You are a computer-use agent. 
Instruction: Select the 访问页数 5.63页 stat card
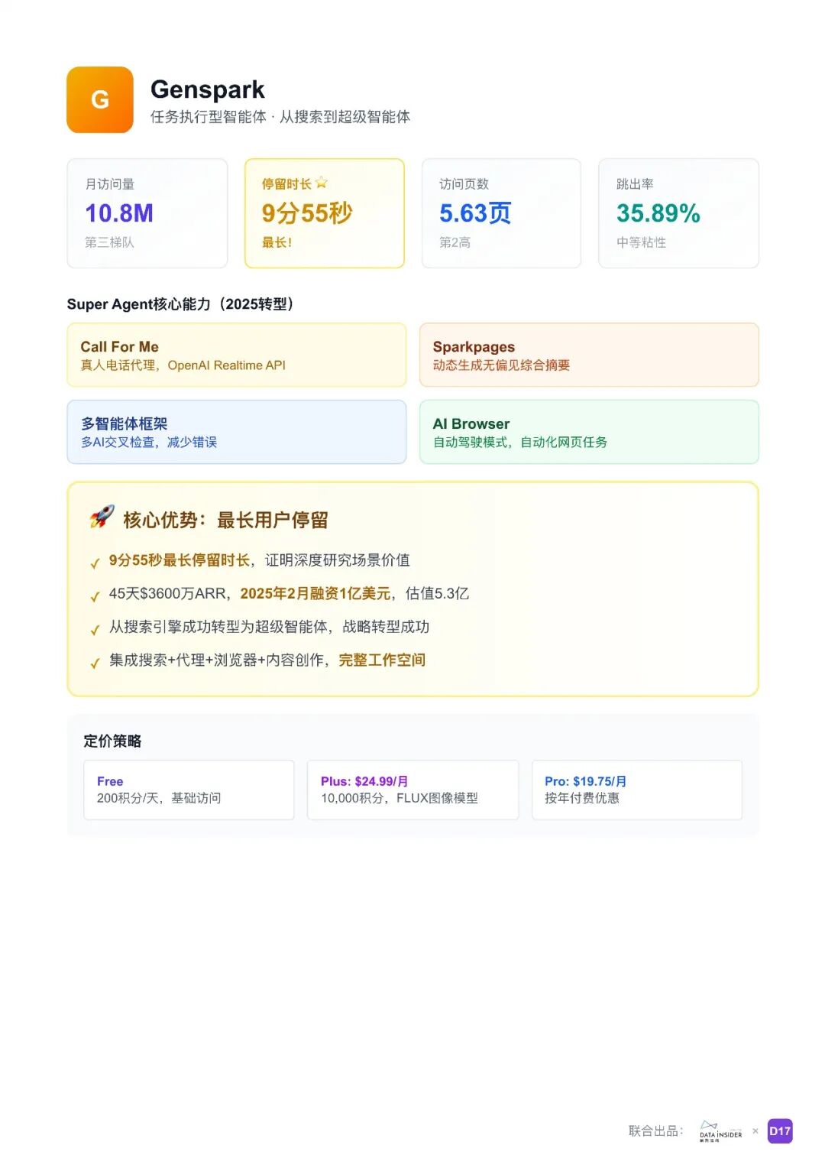click(501, 213)
